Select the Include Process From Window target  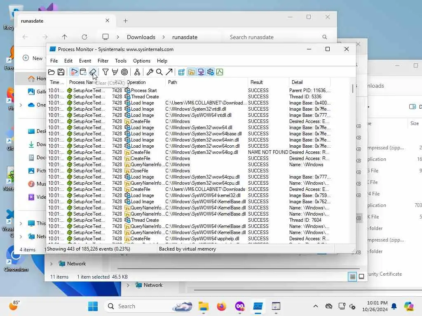124,72
